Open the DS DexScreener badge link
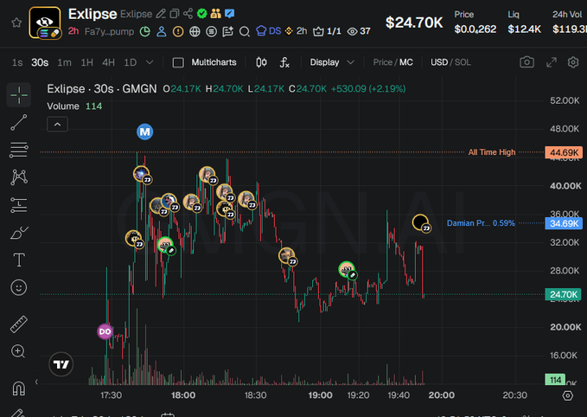 [x=269, y=31]
